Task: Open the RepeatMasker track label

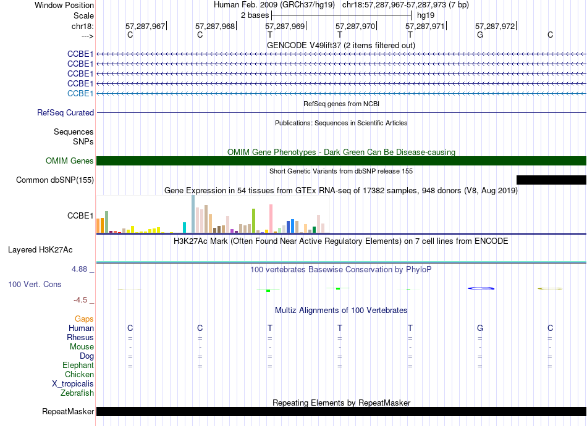Action: [68, 411]
